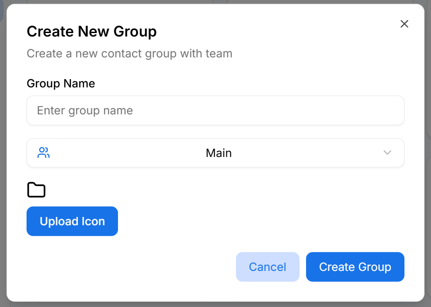Click the down arrow on the group selector
Image resolution: width=431 pixels, height=307 pixels.
click(x=387, y=153)
